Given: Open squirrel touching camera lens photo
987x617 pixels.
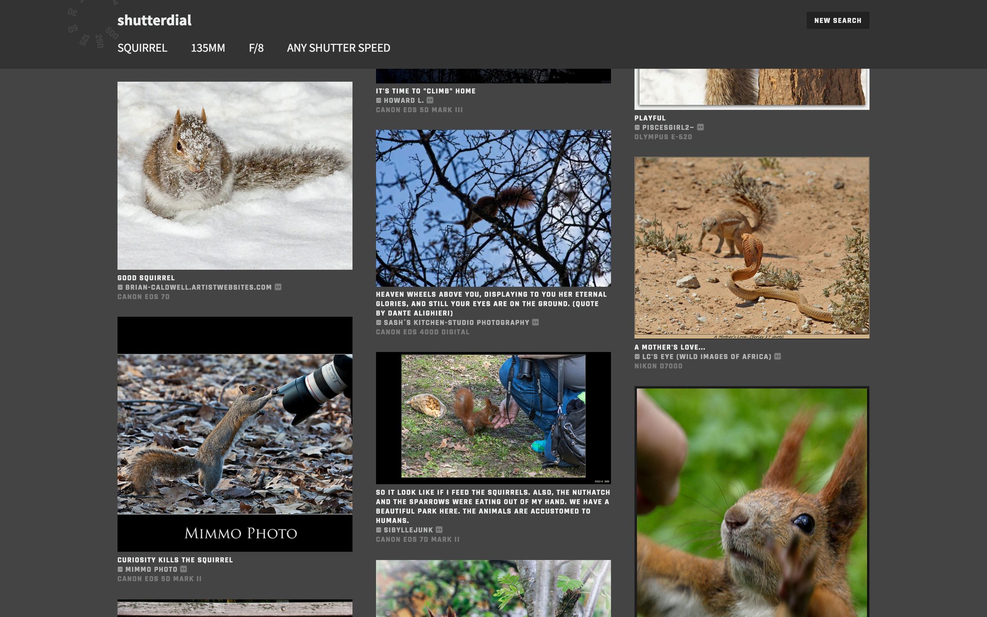Looking at the screenshot, I should tap(235, 434).
